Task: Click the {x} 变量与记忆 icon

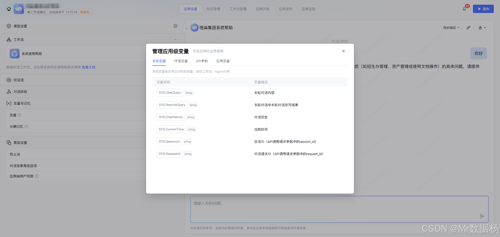Action: point(9,103)
